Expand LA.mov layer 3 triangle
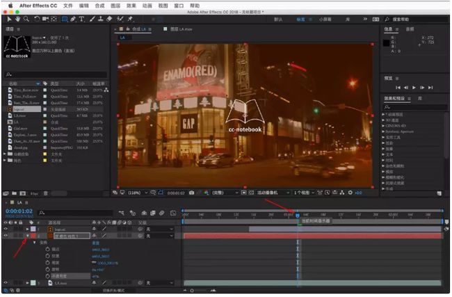The width and height of the screenshot is (452, 297). tap(28, 283)
